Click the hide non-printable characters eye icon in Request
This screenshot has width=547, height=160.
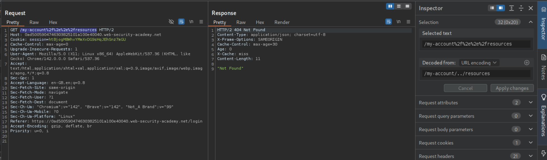(171, 22)
